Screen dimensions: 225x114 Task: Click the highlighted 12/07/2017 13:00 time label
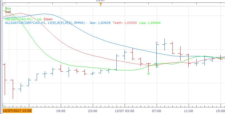click(x=17, y=111)
